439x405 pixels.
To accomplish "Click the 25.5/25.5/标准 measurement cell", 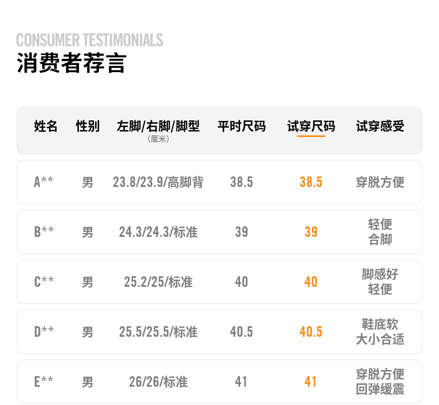I will (158, 332).
